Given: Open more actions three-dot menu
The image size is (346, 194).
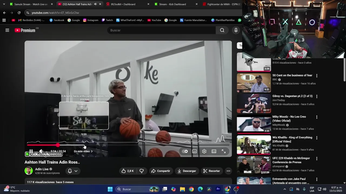Looking at the screenshot, I should (228, 171).
